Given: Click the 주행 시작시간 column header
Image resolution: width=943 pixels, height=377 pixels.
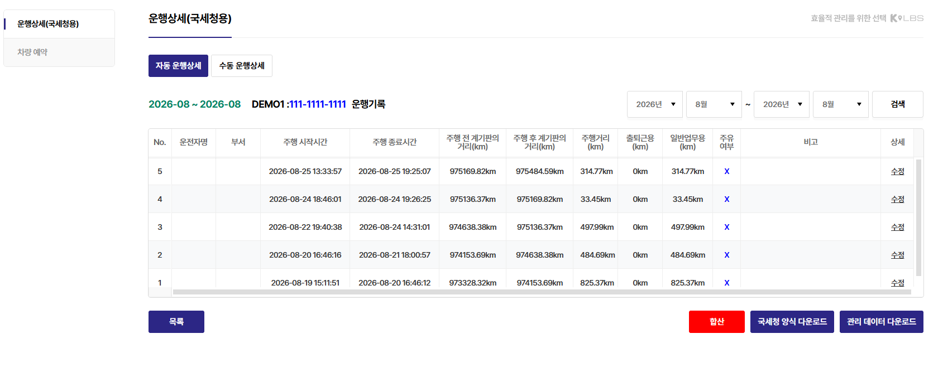Looking at the screenshot, I should tap(305, 142).
